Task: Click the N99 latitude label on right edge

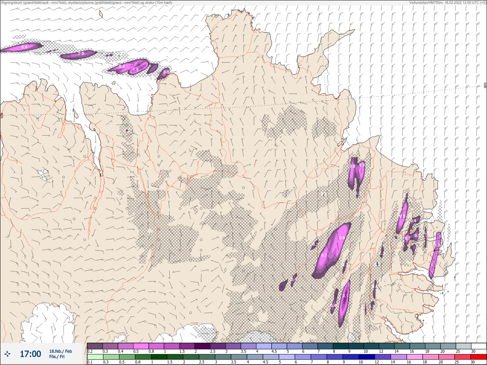Action: 485,86
